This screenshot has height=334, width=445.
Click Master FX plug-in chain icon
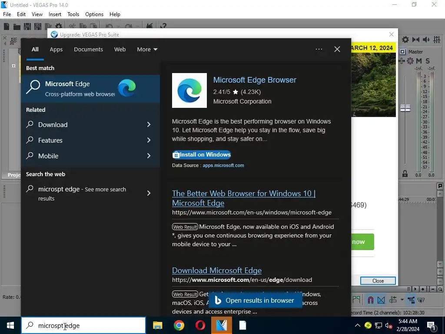click(402, 61)
